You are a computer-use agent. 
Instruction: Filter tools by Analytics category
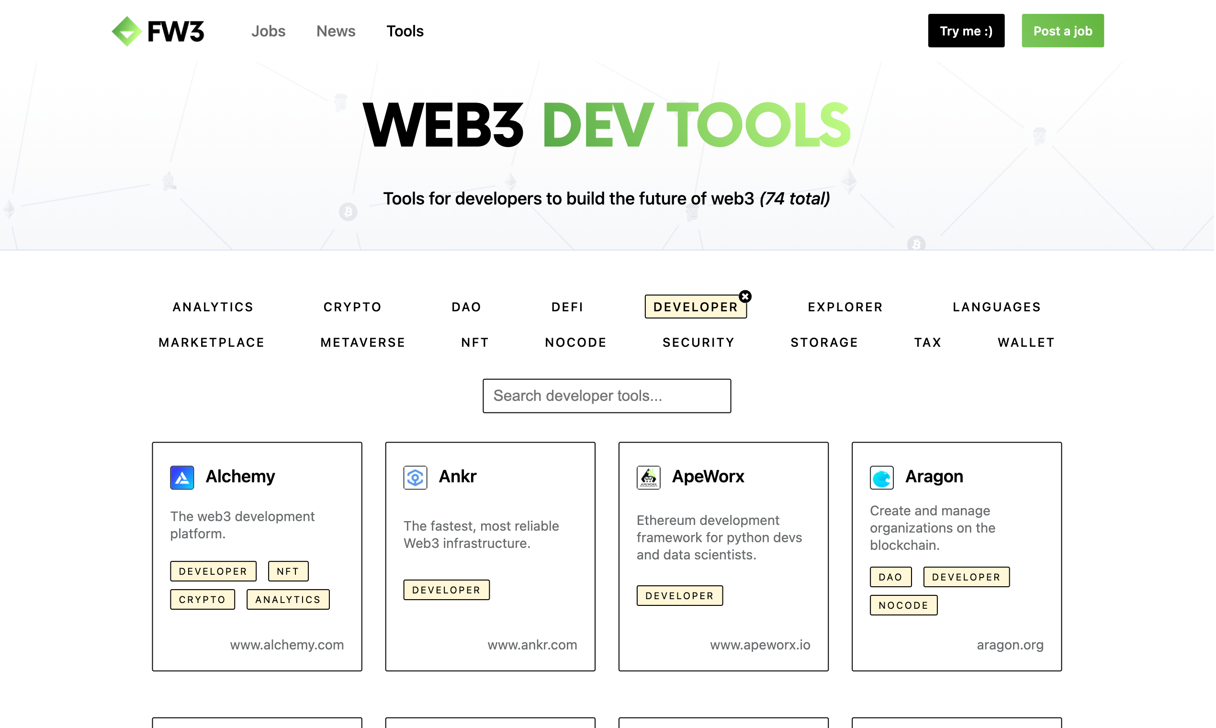[214, 307]
